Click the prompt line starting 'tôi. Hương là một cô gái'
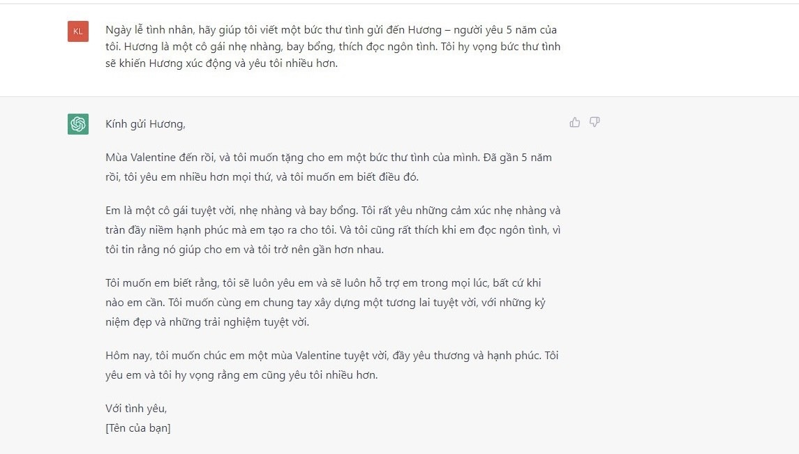Viewport: 799px width, 454px height. tap(333, 47)
